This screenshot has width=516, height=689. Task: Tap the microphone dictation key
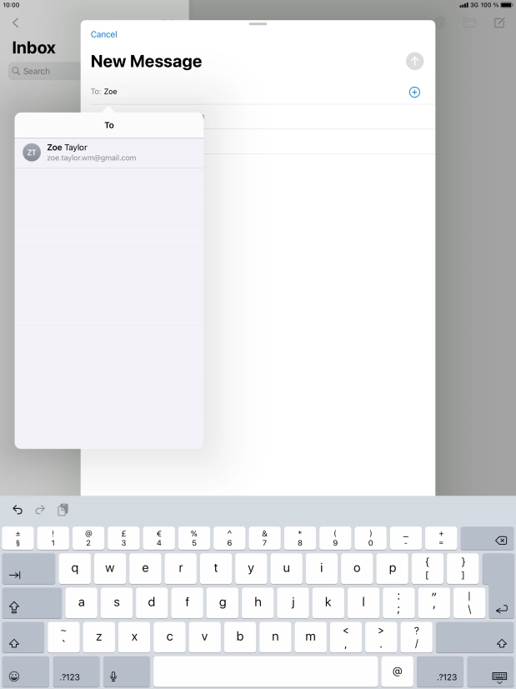(113, 676)
